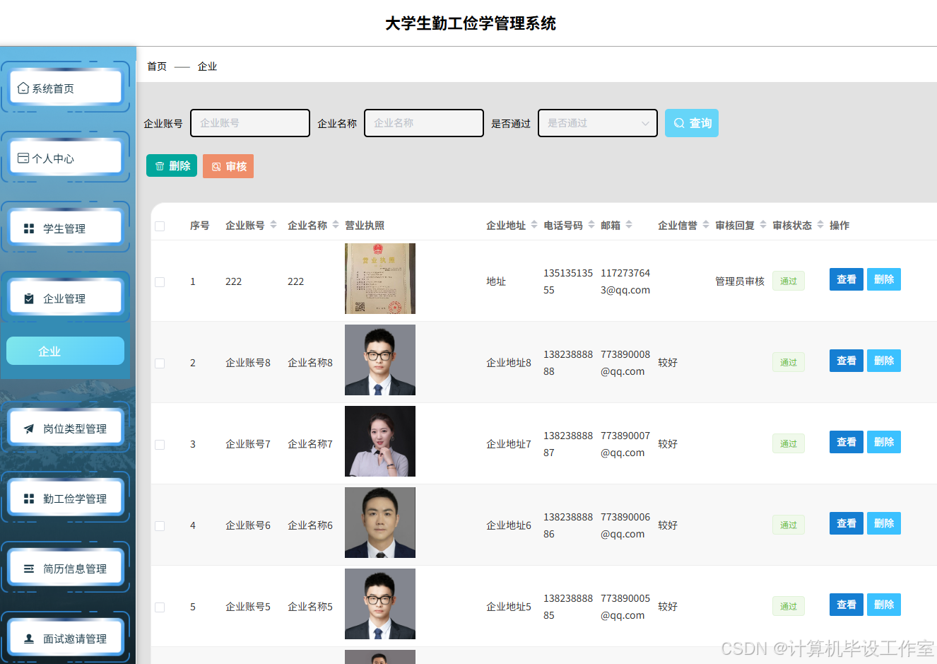Click 查看 for 企业账号5
The image size is (937, 664).
click(847, 605)
